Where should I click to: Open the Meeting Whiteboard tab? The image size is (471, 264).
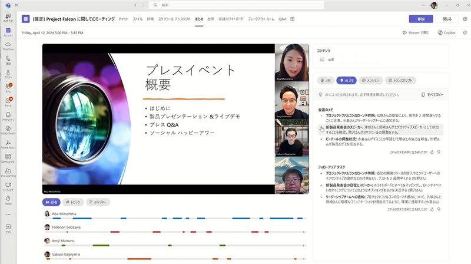pos(231,19)
